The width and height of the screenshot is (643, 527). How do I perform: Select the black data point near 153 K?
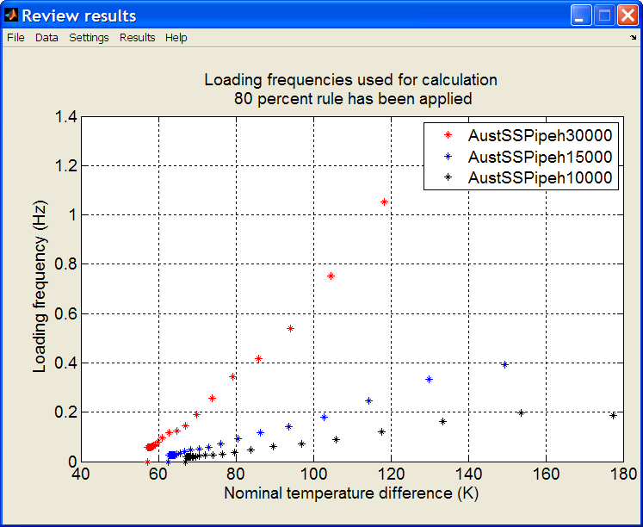tap(522, 413)
